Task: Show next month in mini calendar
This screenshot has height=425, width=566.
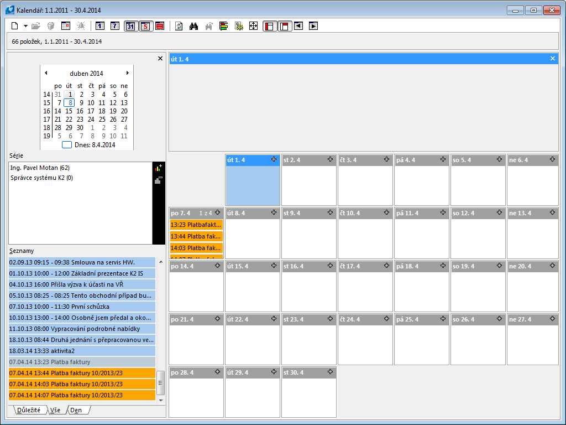Action: coord(128,73)
